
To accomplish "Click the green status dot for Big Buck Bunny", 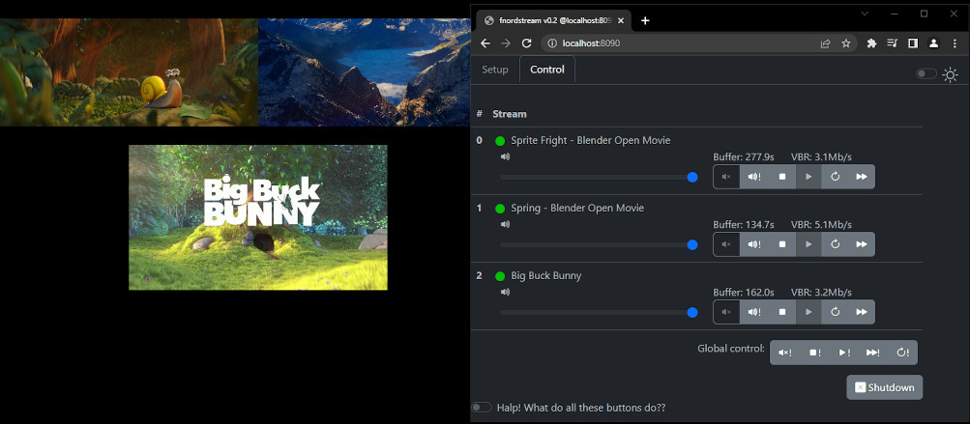I will [x=500, y=276].
